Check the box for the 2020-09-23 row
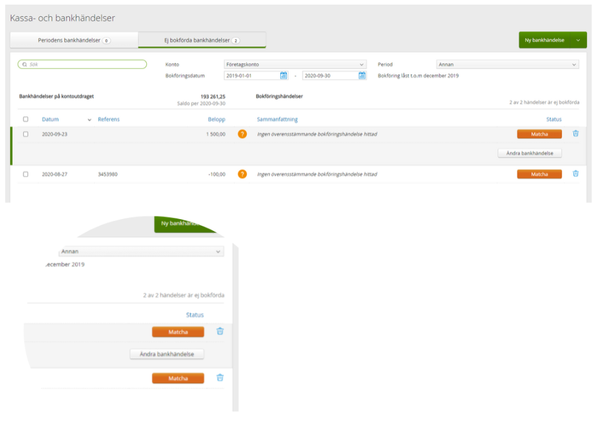 tap(26, 134)
